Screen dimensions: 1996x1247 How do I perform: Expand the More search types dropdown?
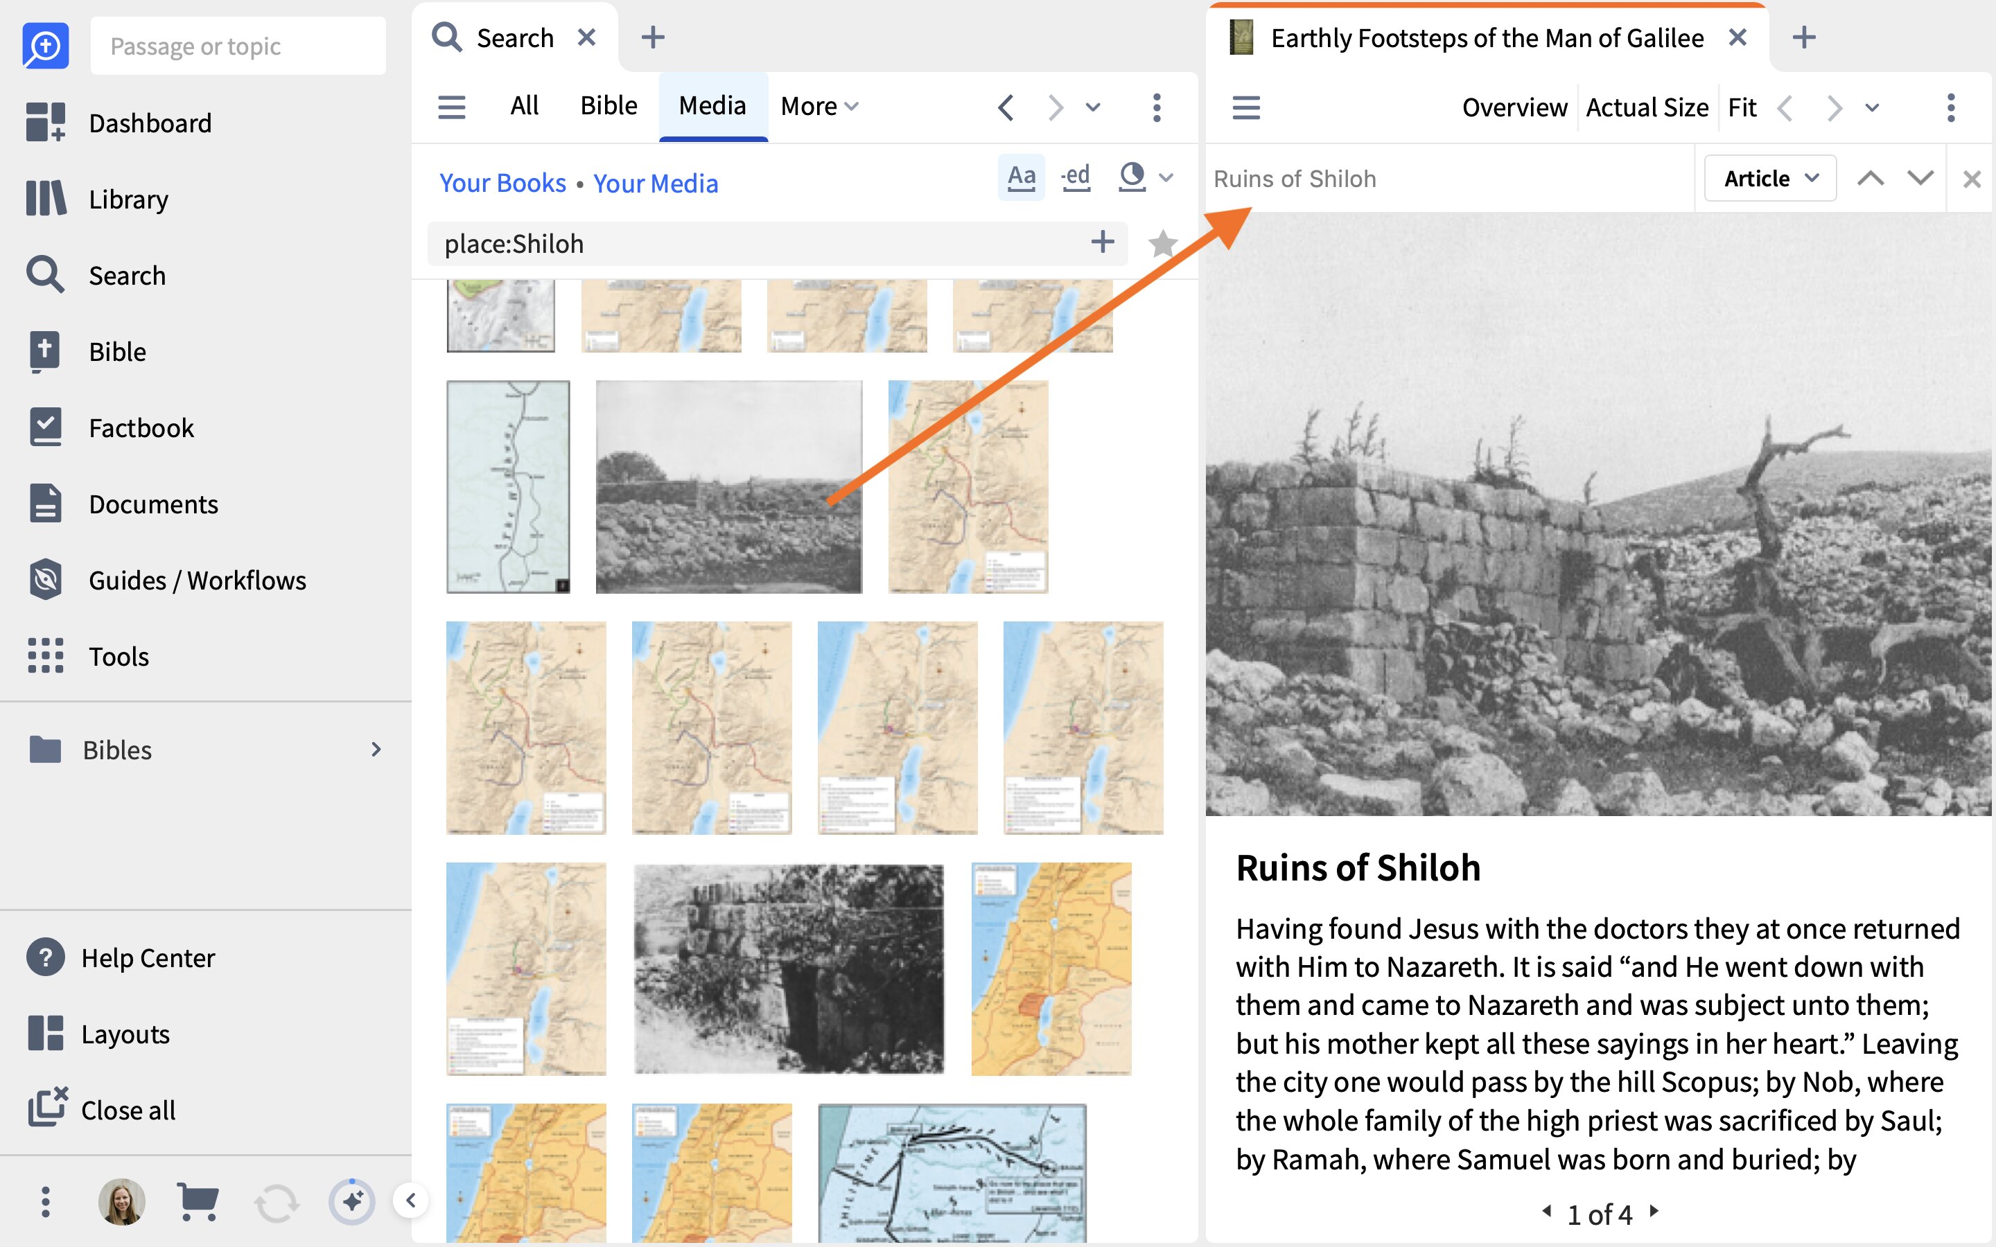819,107
